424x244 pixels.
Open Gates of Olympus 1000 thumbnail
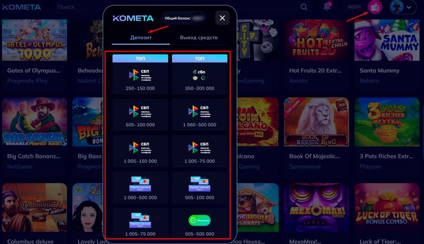point(34,40)
